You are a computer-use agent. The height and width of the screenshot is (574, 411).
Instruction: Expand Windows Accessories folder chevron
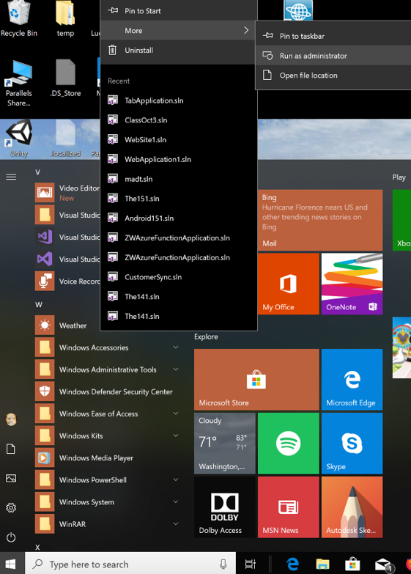176,347
